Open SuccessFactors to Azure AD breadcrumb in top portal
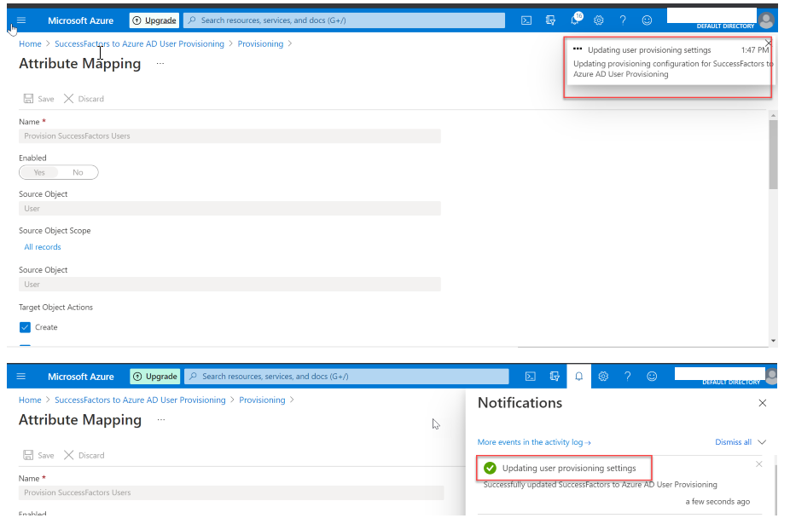The image size is (790, 524). [x=140, y=43]
